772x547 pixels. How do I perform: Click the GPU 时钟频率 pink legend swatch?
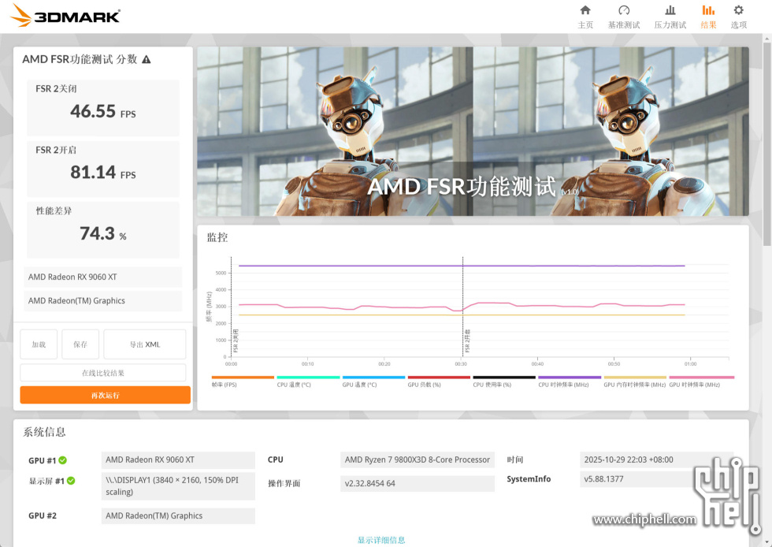(700, 378)
